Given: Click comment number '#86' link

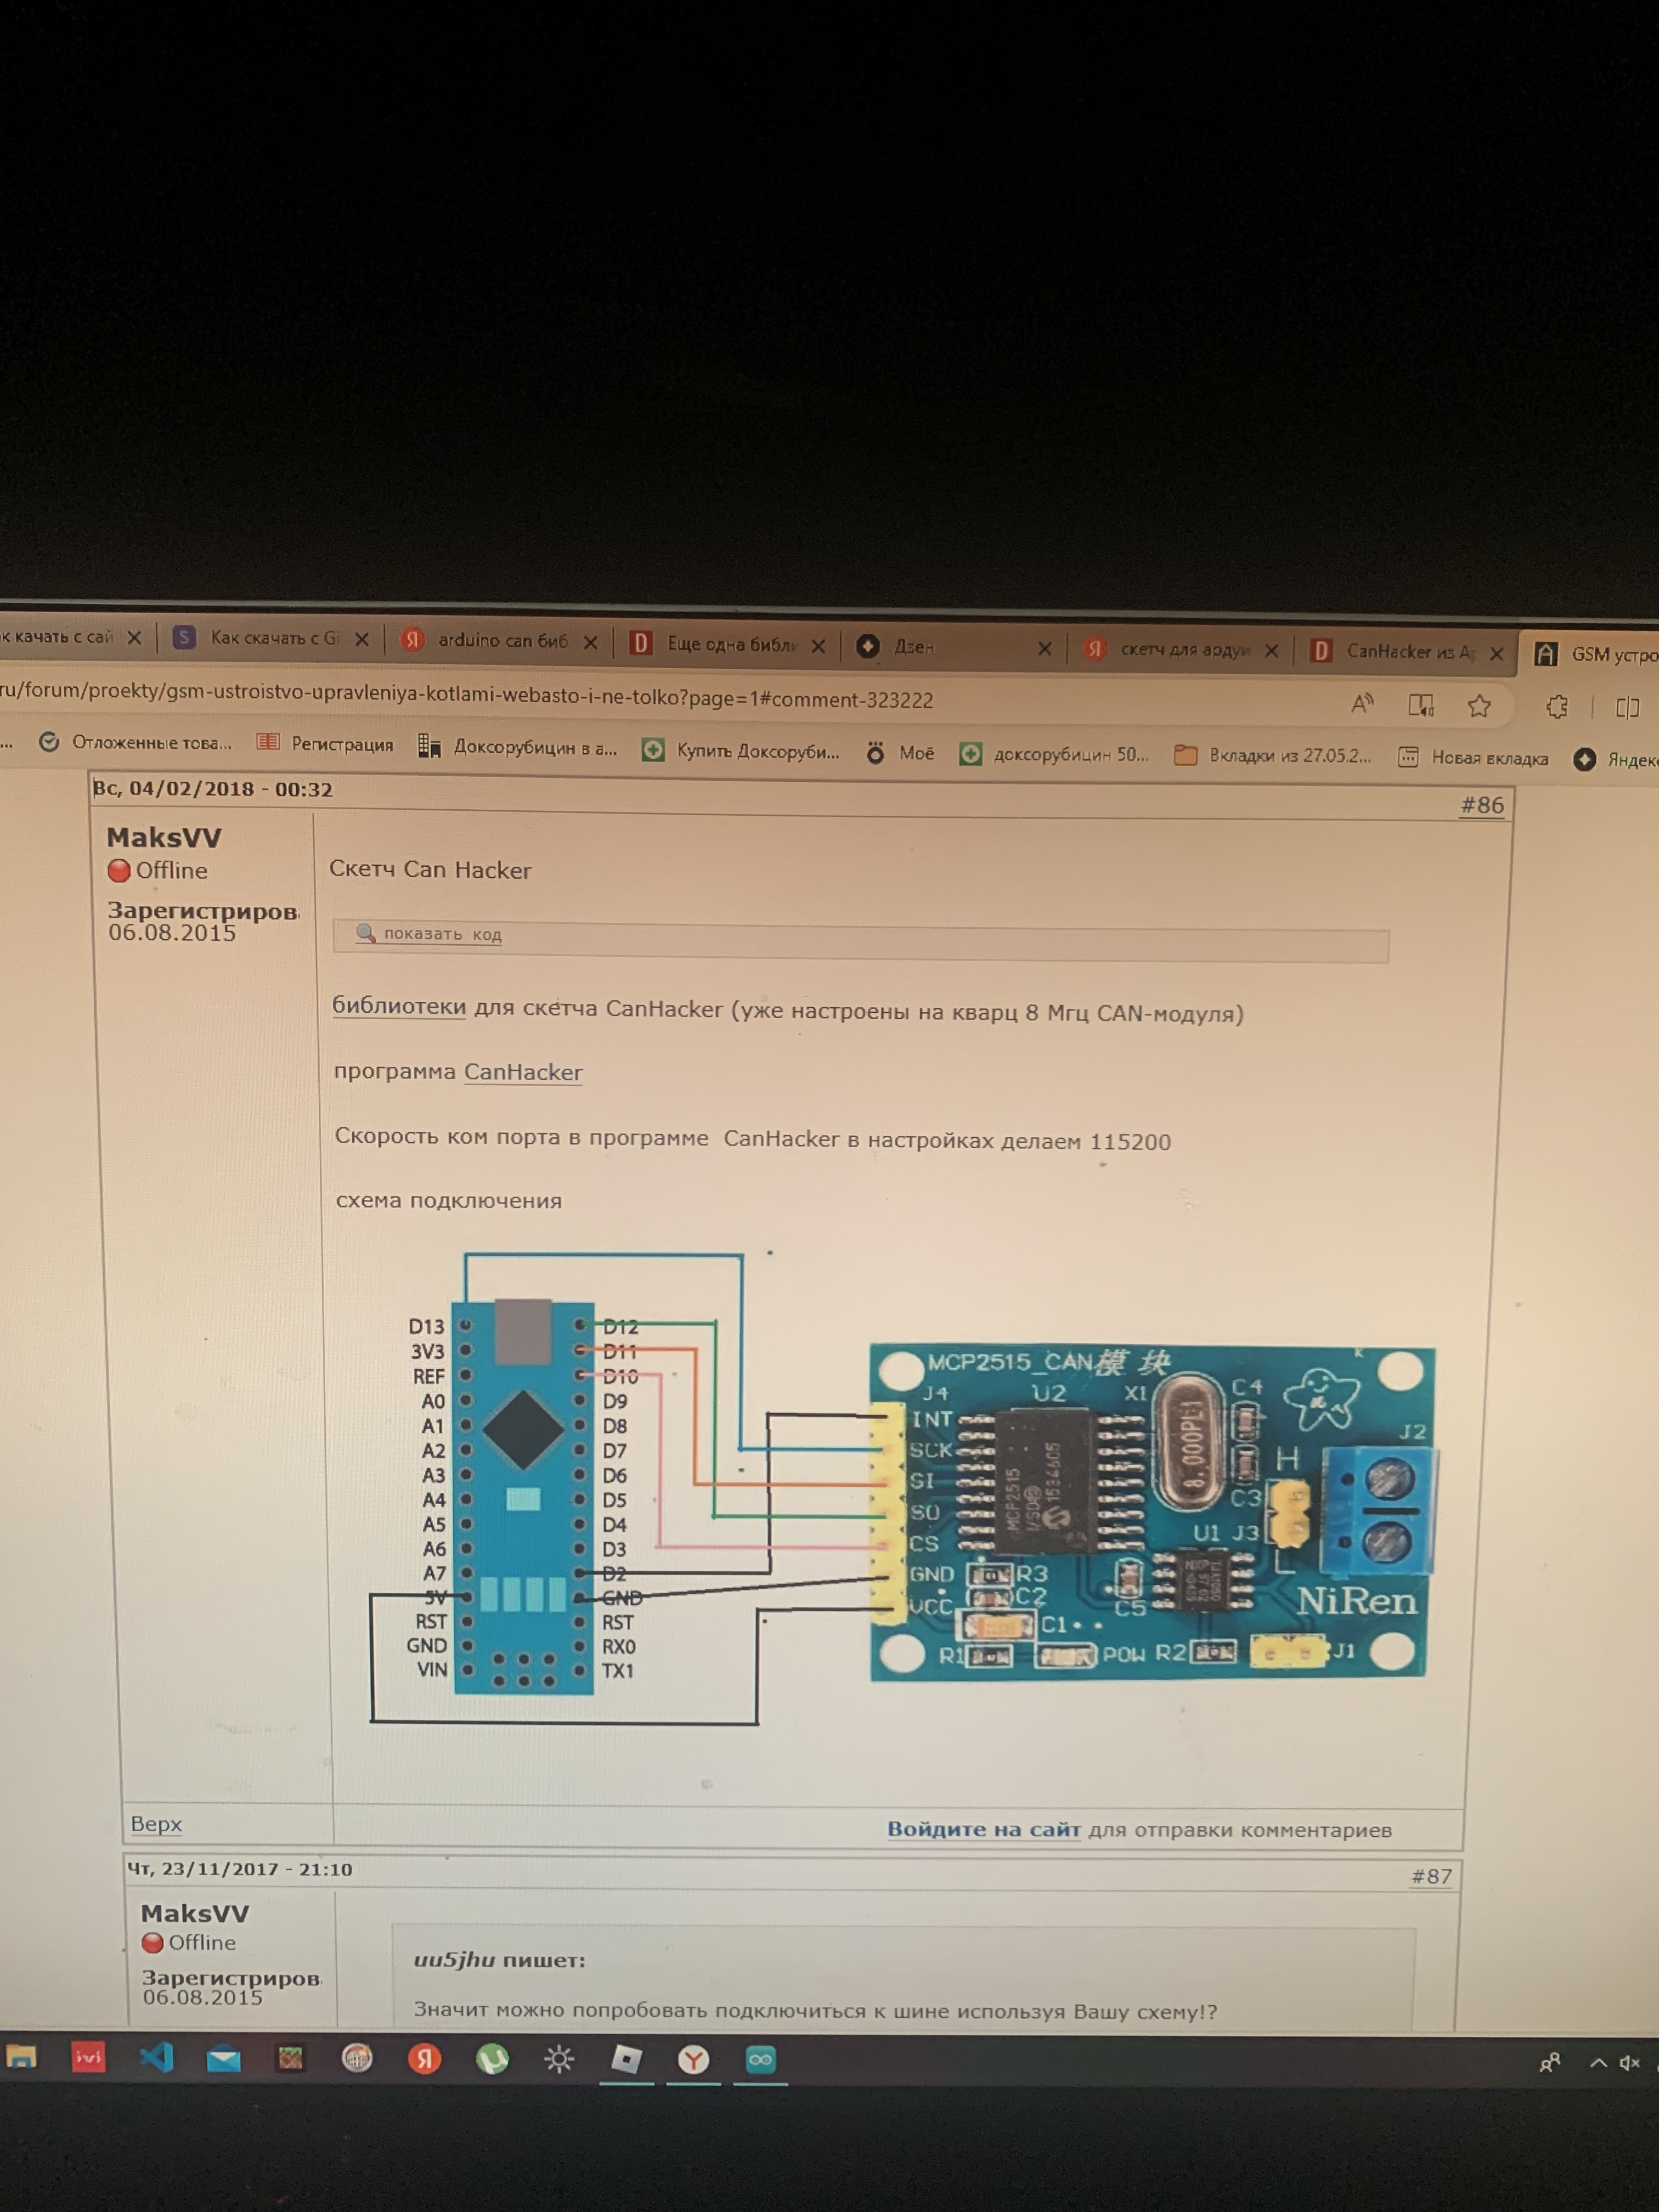Looking at the screenshot, I should (1482, 805).
